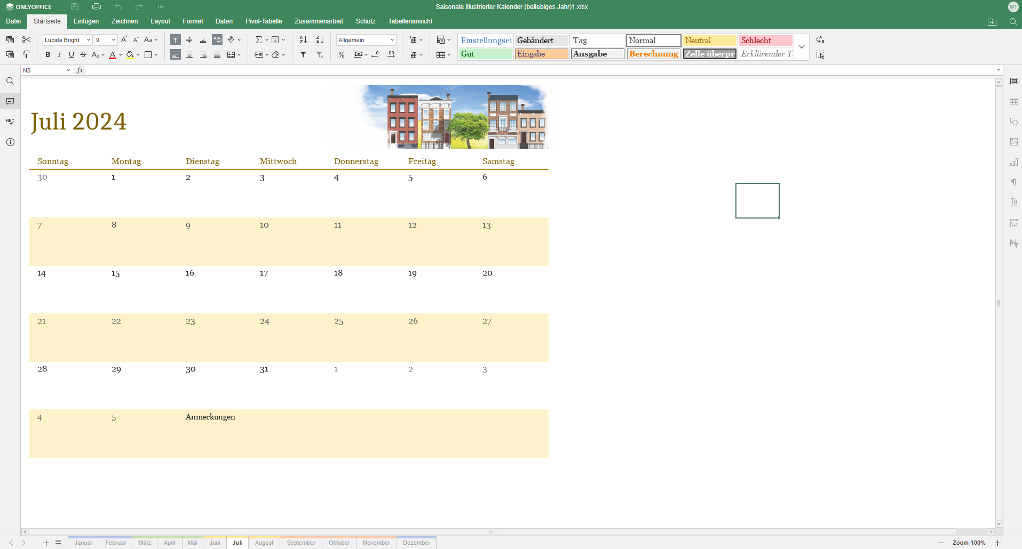Image resolution: width=1022 pixels, height=549 pixels.
Task: Toggle italic formatting
Action: coord(59,54)
